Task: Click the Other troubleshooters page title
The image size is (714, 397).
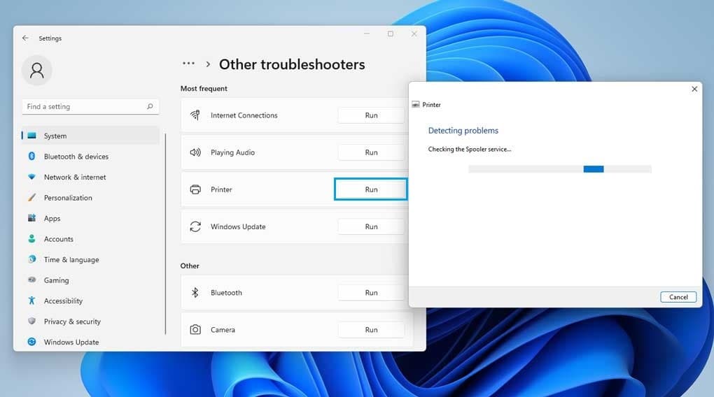Action: click(x=292, y=64)
